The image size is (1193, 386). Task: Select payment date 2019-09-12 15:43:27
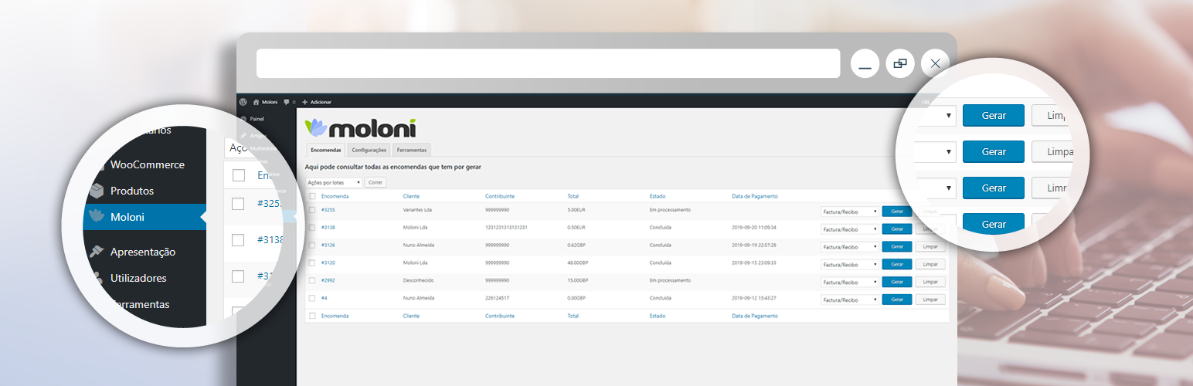coord(754,298)
